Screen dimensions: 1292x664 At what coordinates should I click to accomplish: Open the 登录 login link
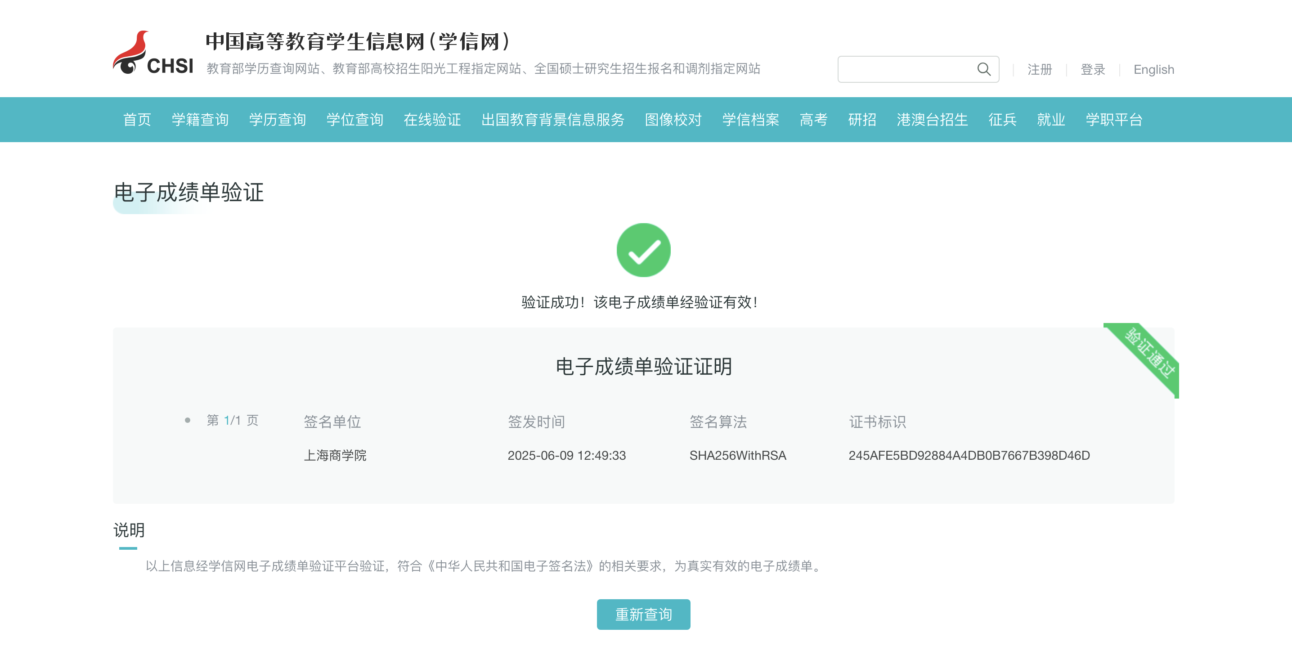point(1092,69)
